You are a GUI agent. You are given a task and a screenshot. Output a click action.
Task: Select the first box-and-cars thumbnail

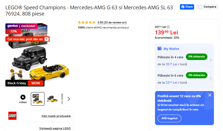pyautogui.click(x=38, y=99)
